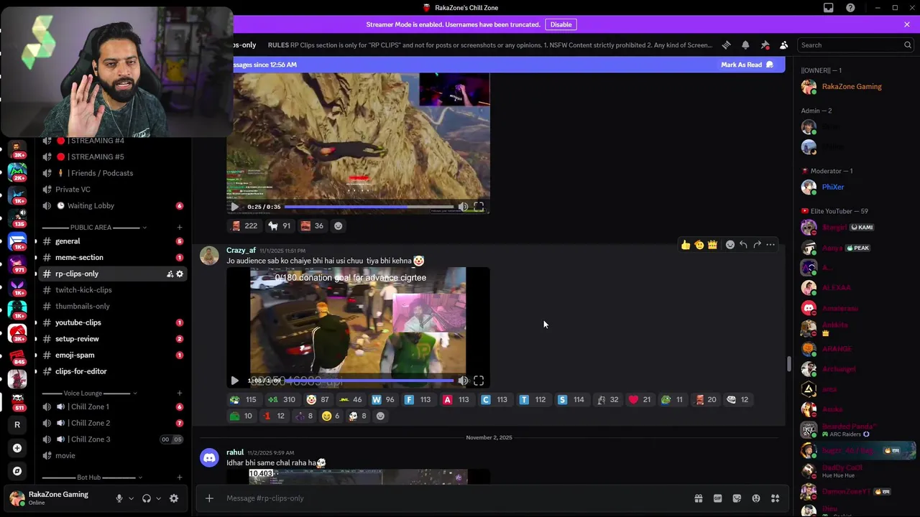React with thumbs up on Crazy_af message

click(x=686, y=245)
